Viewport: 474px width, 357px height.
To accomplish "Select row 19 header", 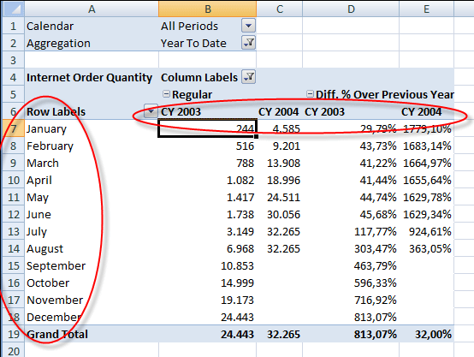I will click(x=14, y=334).
